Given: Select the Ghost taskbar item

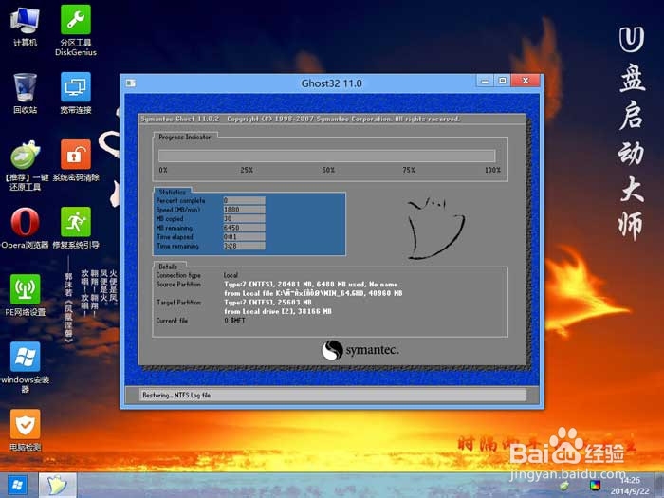Looking at the screenshot, I should click(58, 485).
